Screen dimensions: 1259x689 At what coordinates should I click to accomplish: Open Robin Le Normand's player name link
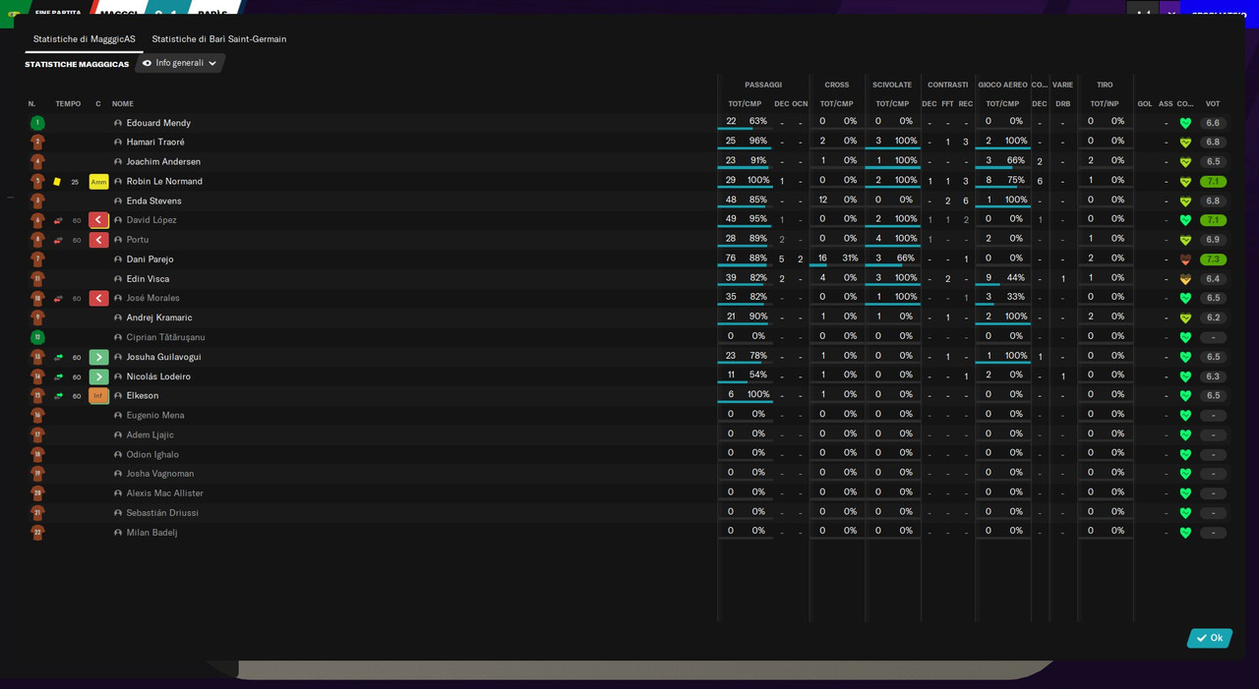[164, 182]
